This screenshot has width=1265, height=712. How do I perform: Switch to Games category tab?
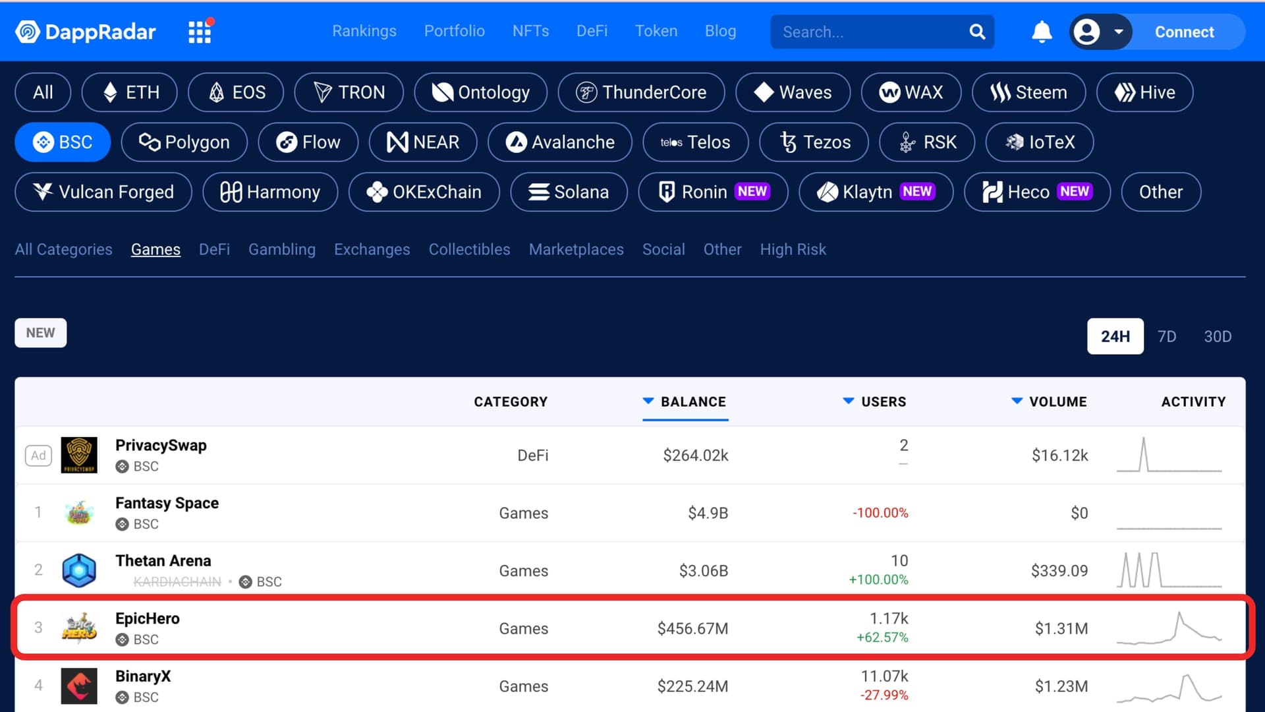pyautogui.click(x=155, y=249)
